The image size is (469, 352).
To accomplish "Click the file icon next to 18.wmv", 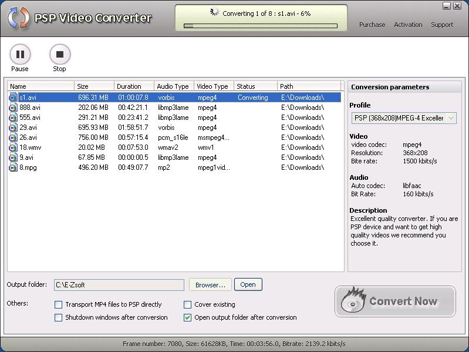I will point(13,147).
